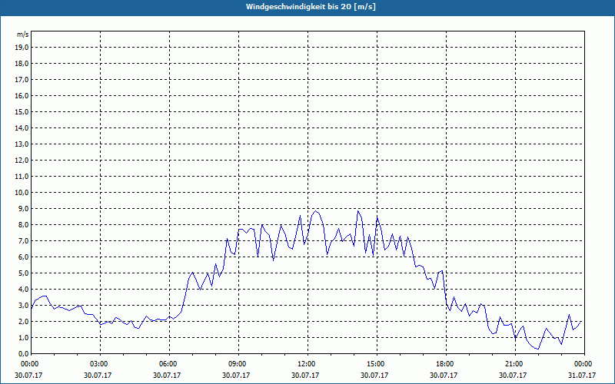Select the '30.07.17' date under '12:00'
This screenshot has height=384, width=615.
click(x=305, y=375)
